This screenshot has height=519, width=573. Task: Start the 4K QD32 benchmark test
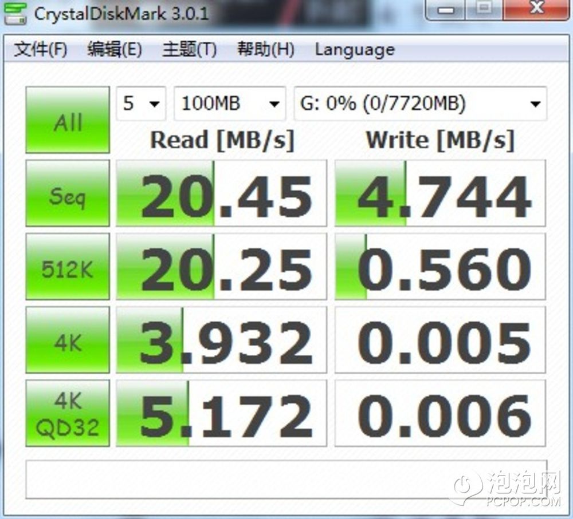(x=68, y=413)
